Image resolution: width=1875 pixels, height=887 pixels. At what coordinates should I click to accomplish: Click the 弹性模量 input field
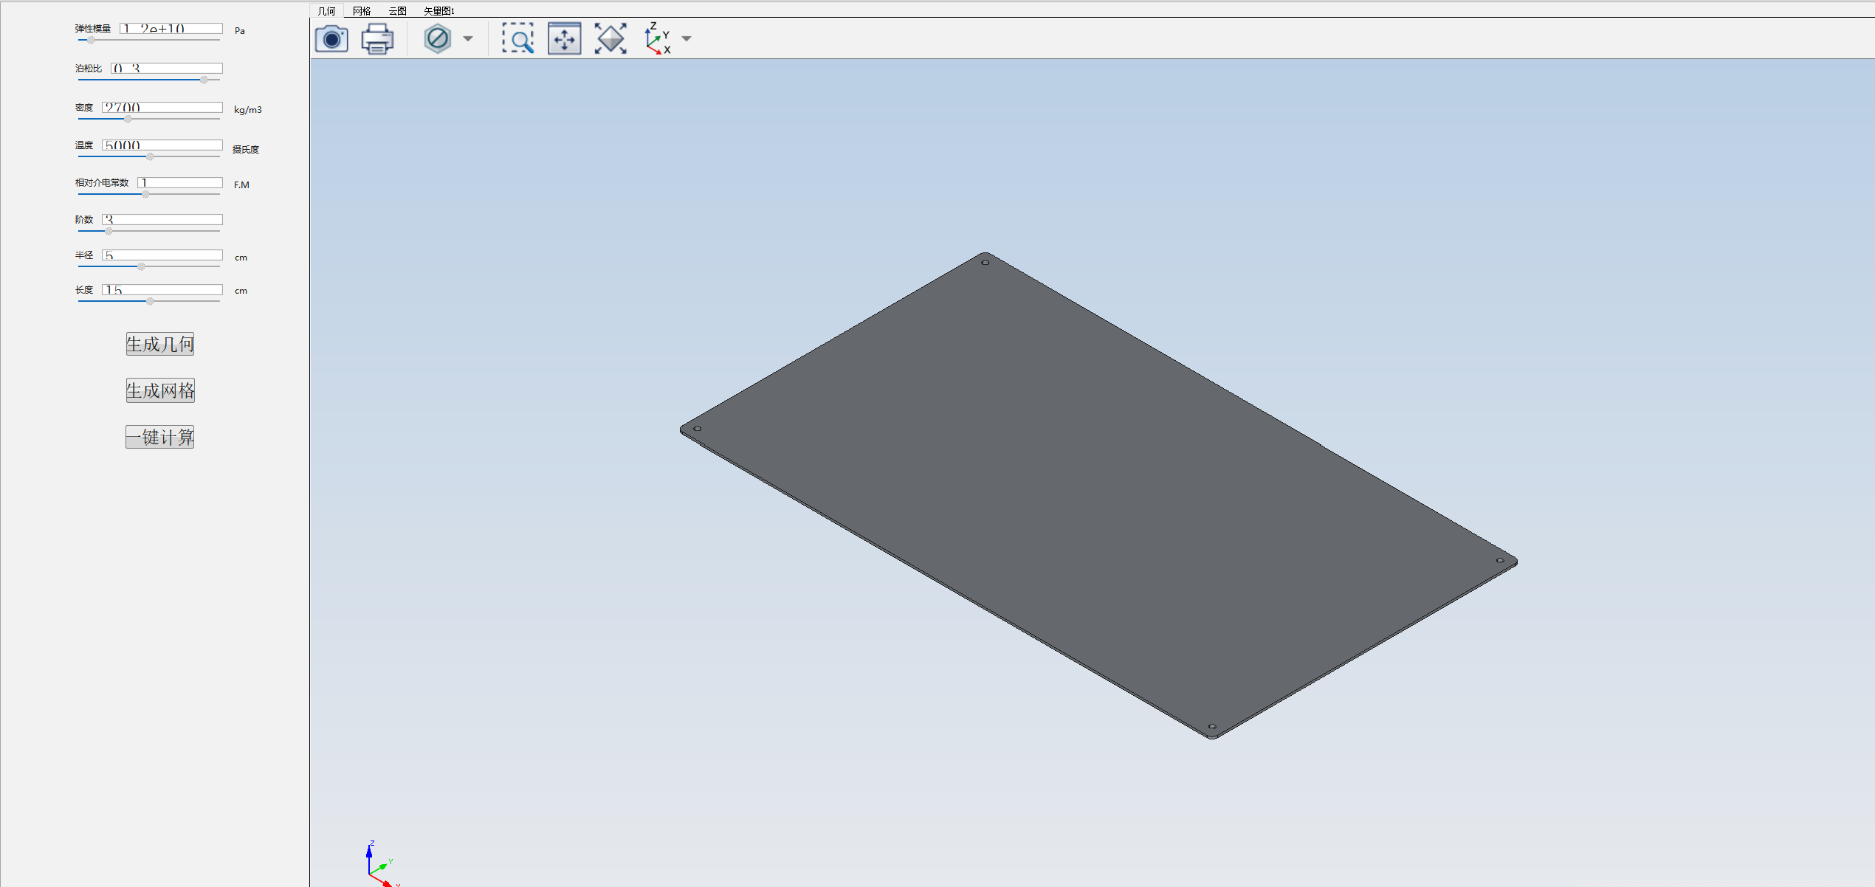pyautogui.click(x=171, y=29)
